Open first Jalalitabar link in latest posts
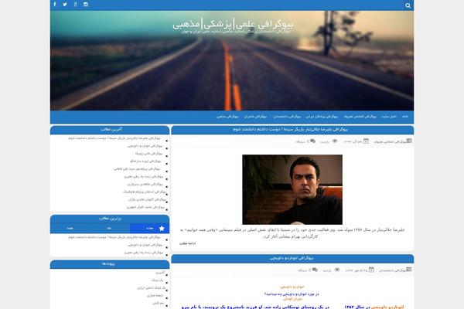 pos(114,138)
